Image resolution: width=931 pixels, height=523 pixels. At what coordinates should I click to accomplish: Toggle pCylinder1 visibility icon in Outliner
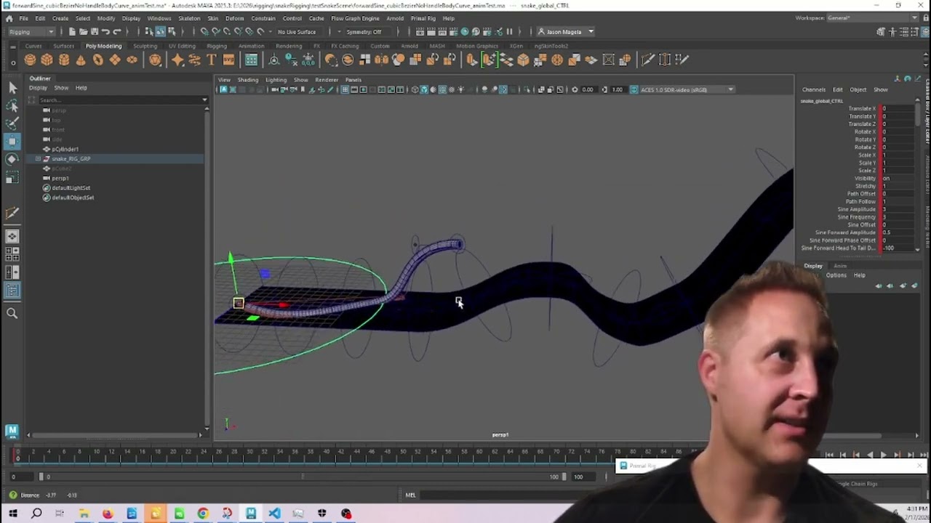click(x=47, y=149)
